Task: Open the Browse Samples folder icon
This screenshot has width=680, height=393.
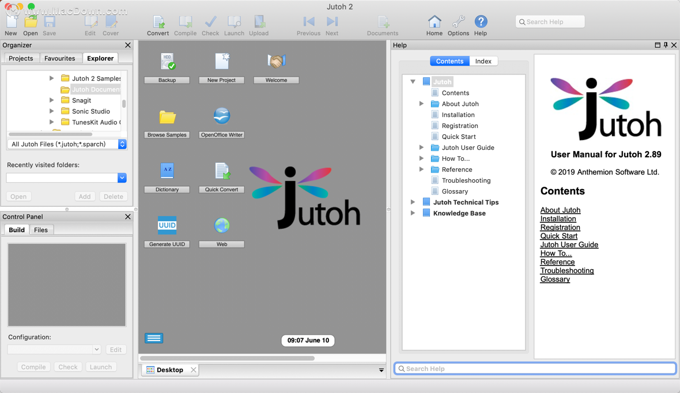Action: tap(167, 117)
